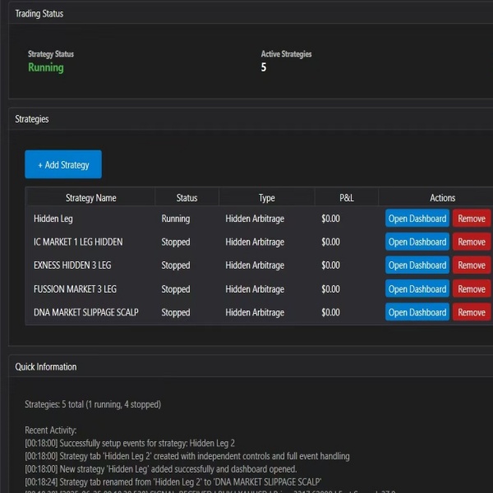This screenshot has width=493, height=493.
Task: Open Dashboard for Hidden Leg strategy
Action: coord(417,219)
